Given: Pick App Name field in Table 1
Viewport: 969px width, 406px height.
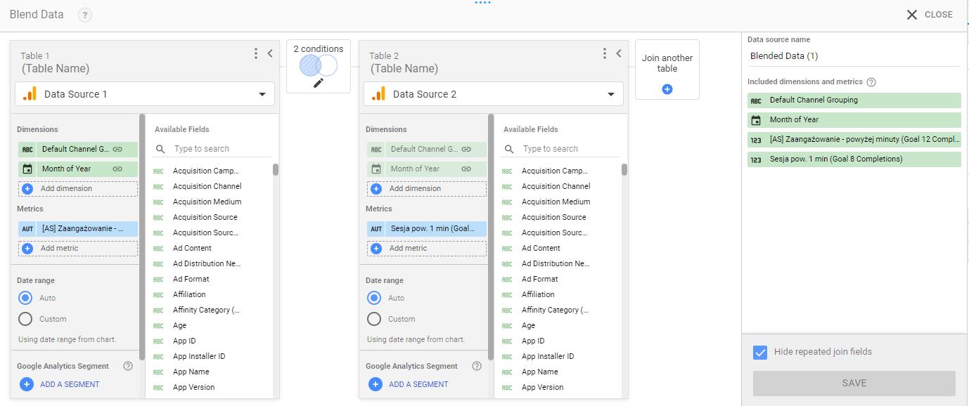Looking at the screenshot, I should [x=191, y=372].
